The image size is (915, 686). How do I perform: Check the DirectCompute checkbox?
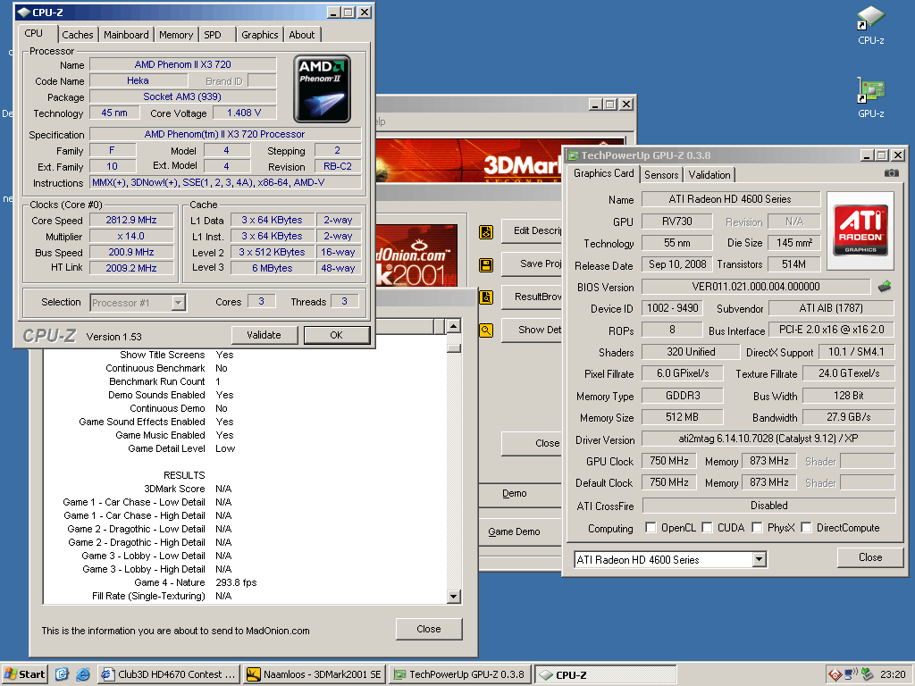tap(807, 528)
